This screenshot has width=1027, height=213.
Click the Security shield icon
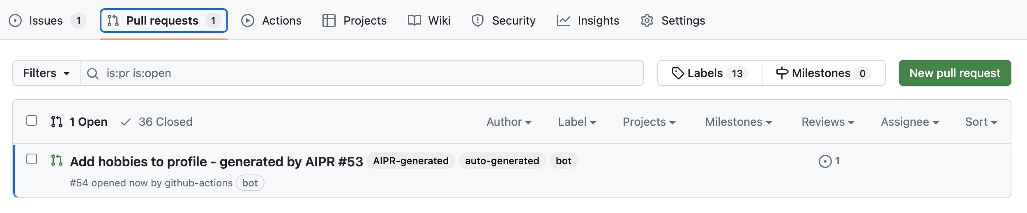point(477,20)
